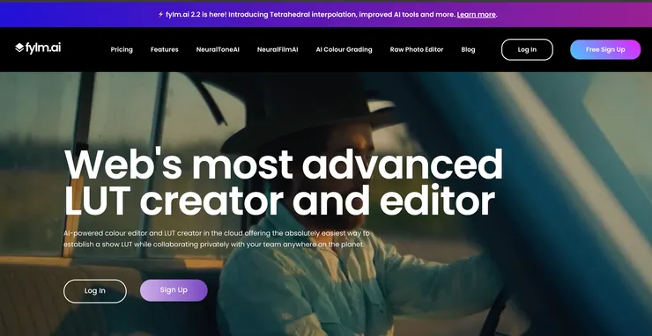Click 'establish a show LUT' description line
Image resolution: width=652 pixels, height=336 pixels.
point(214,245)
